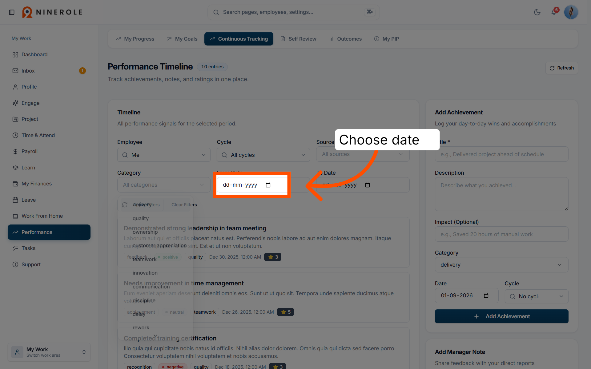Viewport: 591px width, 369px height.
Task: Focus the global search field
Action: click(x=293, y=12)
